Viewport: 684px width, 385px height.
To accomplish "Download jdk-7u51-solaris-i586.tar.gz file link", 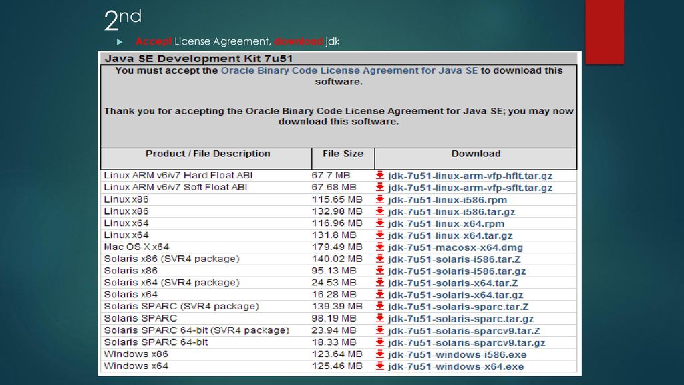I will point(457,271).
